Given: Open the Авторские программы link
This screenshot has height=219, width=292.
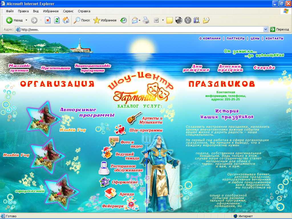Looking at the screenshot, I should coord(87,112).
